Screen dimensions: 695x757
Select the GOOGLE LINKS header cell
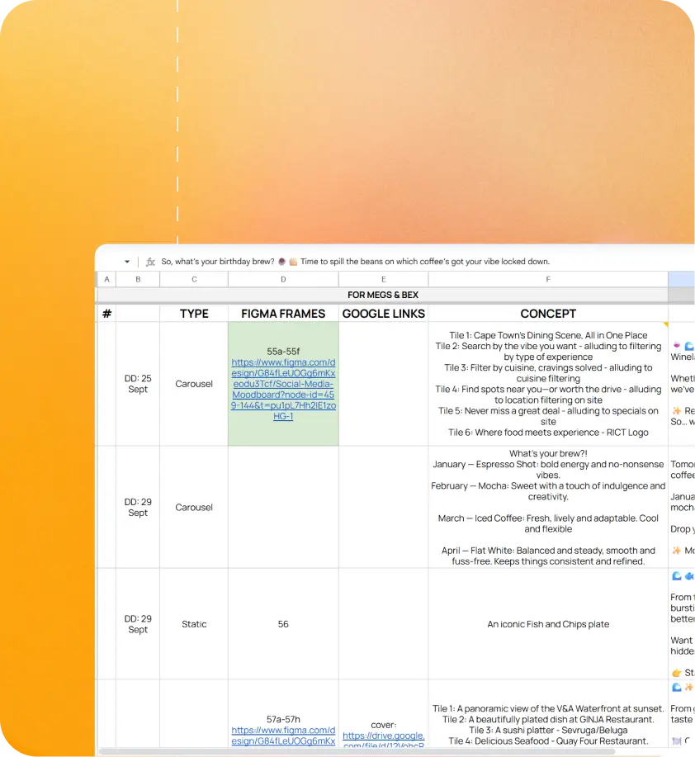pyautogui.click(x=384, y=314)
